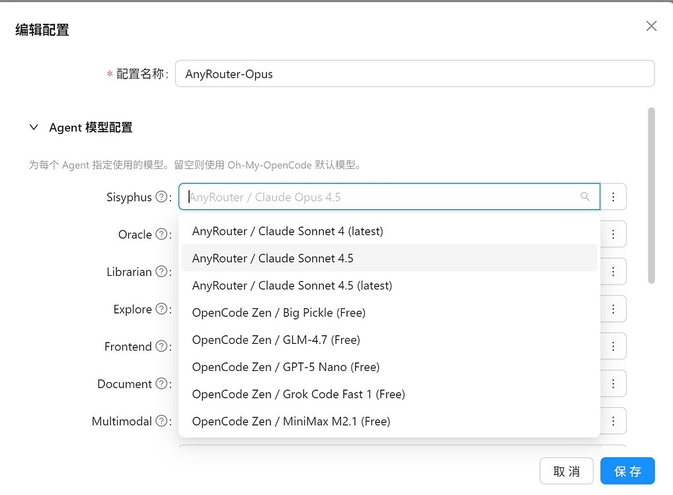
Task: Select OpenCode Zen / MiniMax M2.1 (Free)
Action: coord(389,421)
